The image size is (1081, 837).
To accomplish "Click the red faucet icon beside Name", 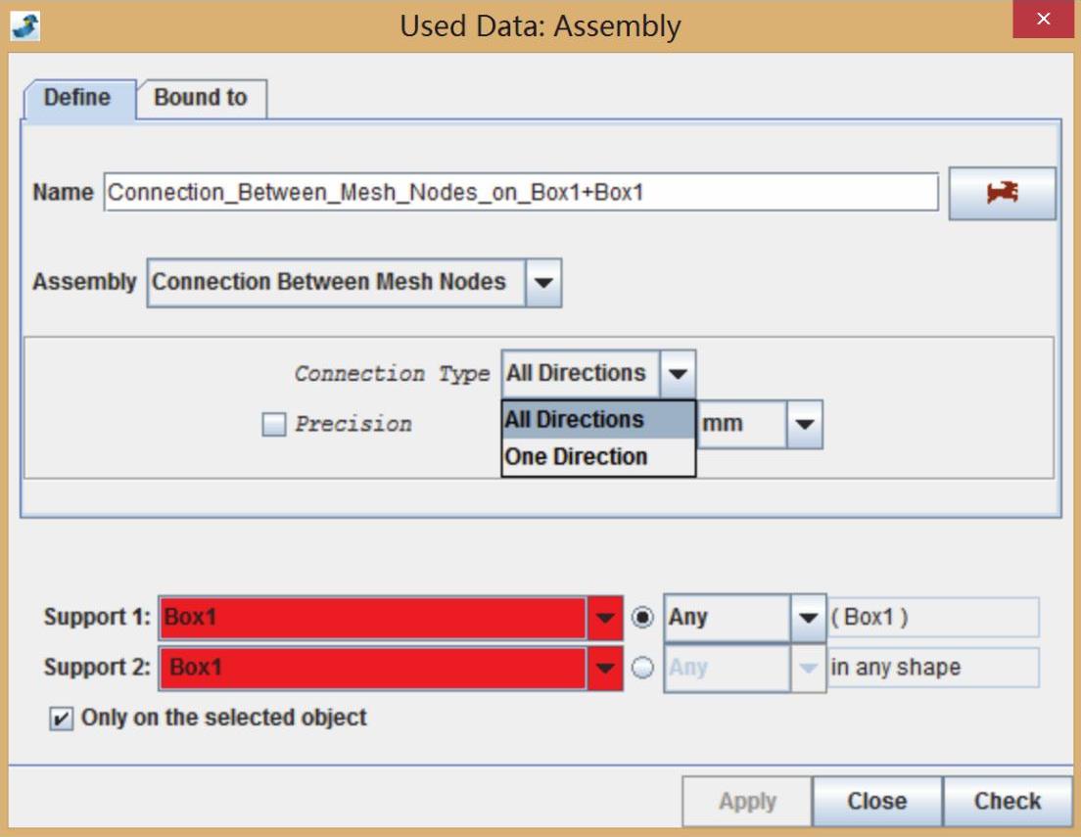I will (1002, 193).
